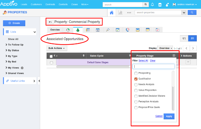201x129 pixels.
Task: Tick the select-all header checkbox
Action: tap(51, 56)
